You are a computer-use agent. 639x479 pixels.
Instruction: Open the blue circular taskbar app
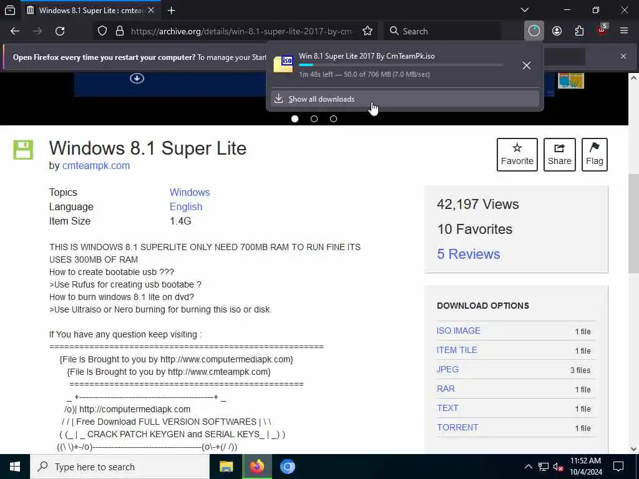point(288,467)
